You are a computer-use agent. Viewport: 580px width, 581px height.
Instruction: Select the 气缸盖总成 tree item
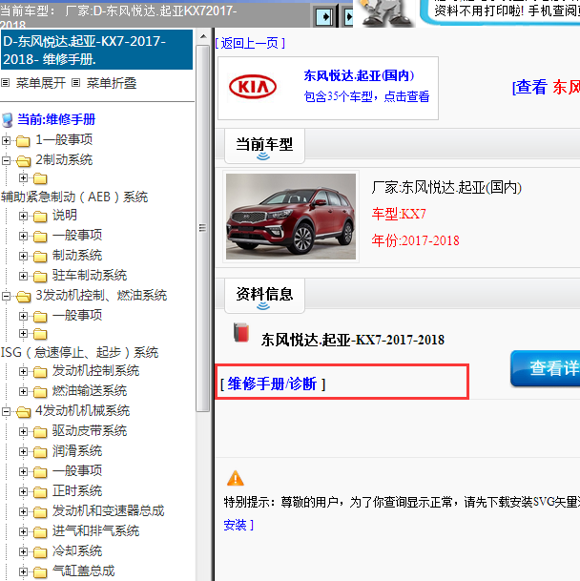pyautogui.click(x=83, y=571)
